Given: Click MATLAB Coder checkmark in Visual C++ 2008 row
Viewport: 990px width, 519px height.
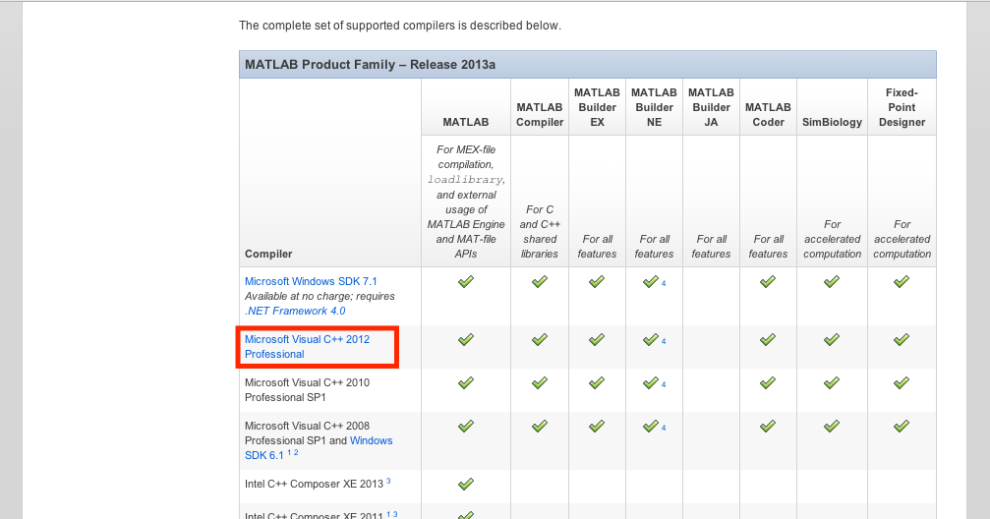Looking at the screenshot, I should click(768, 427).
